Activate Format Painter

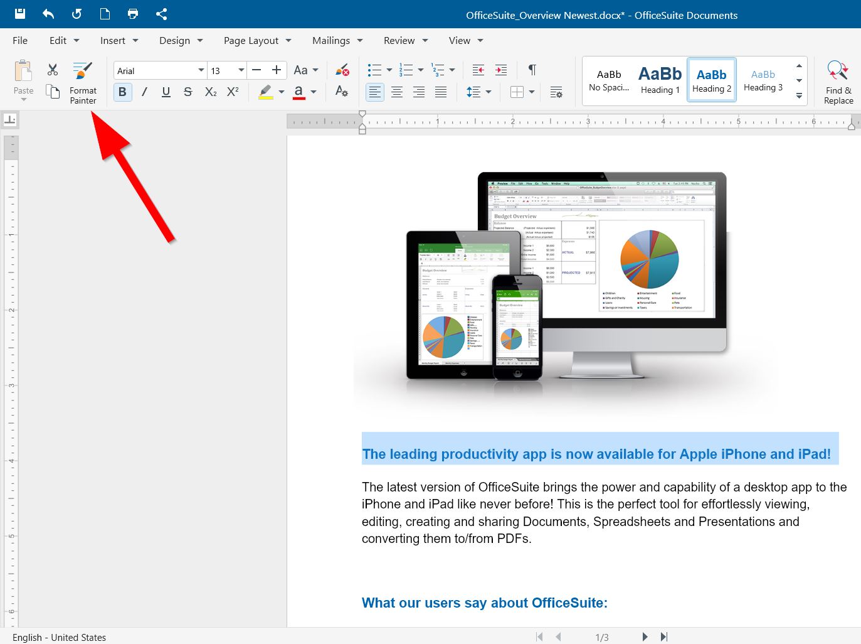[83, 82]
